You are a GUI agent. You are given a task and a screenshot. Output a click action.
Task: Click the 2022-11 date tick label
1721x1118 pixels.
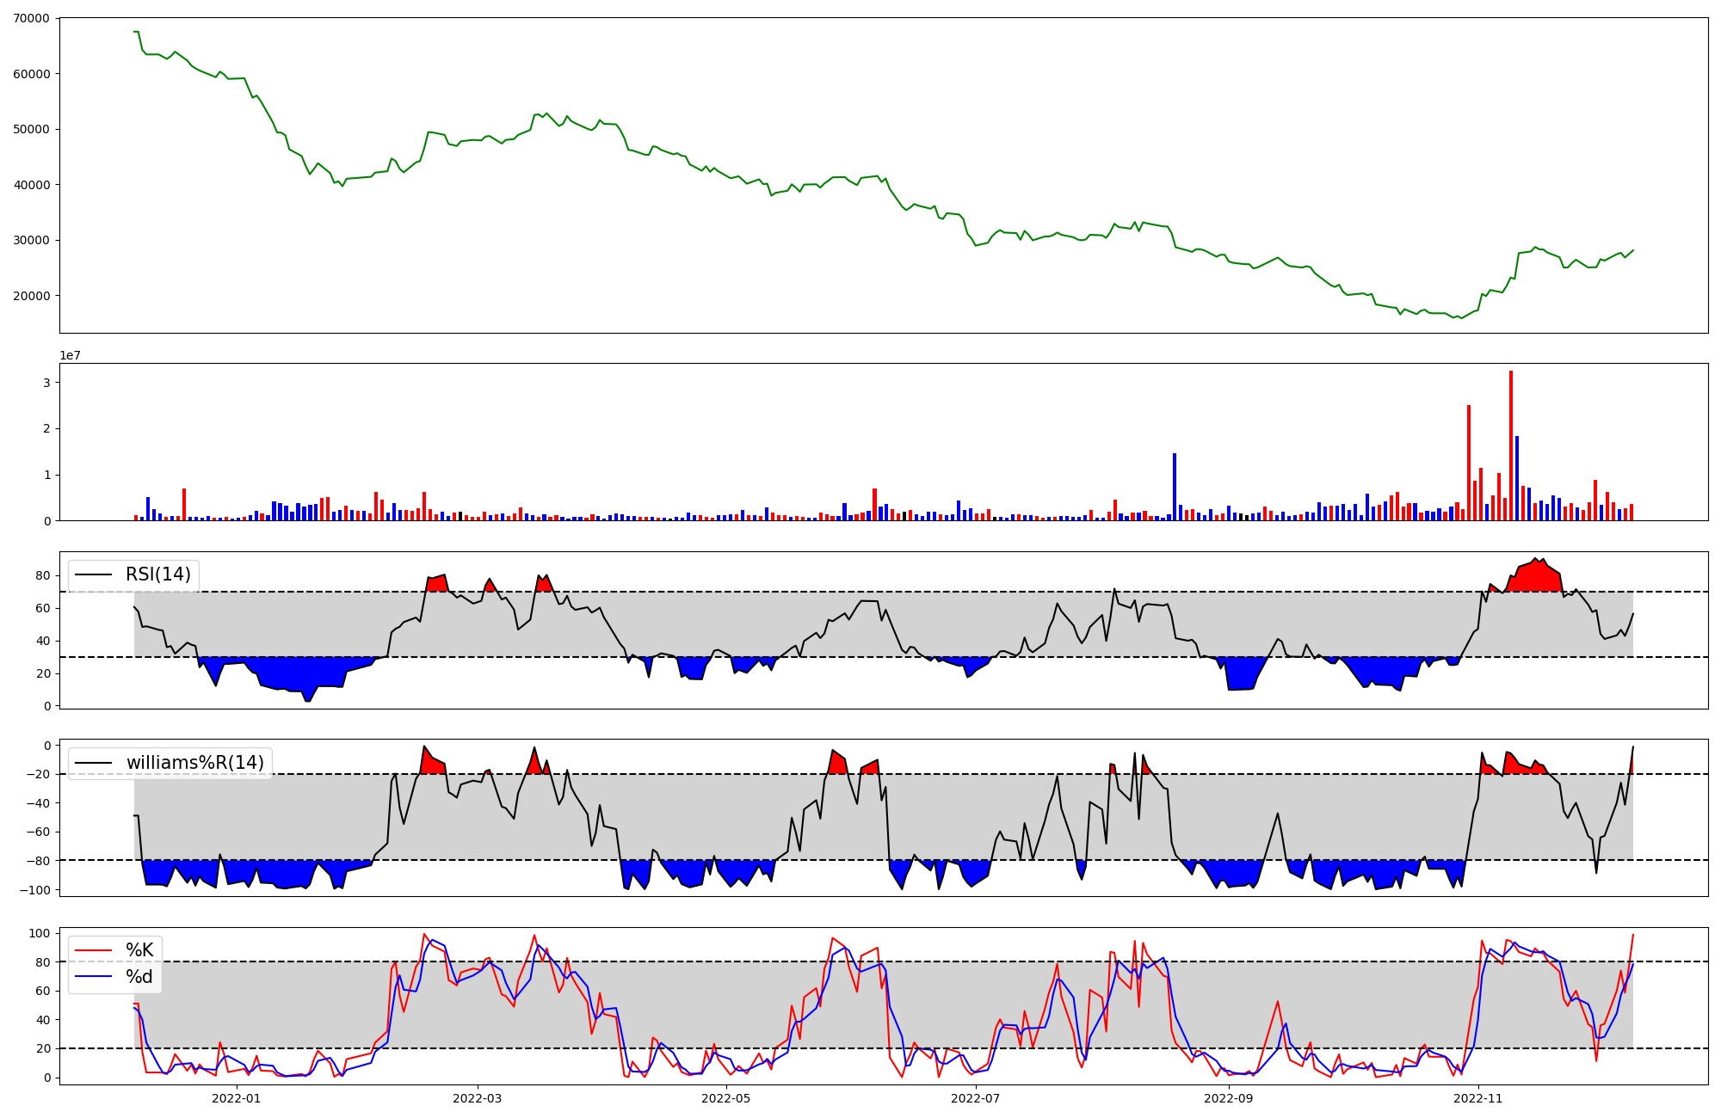pyautogui.click(x=1478, y=1098)
